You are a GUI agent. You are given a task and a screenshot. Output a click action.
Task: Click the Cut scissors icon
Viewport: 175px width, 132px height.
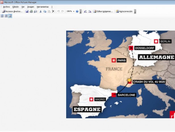point(41,11)
